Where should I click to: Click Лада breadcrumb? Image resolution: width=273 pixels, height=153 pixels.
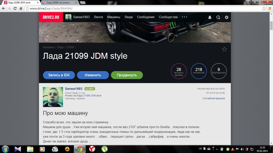click(60, 47)
